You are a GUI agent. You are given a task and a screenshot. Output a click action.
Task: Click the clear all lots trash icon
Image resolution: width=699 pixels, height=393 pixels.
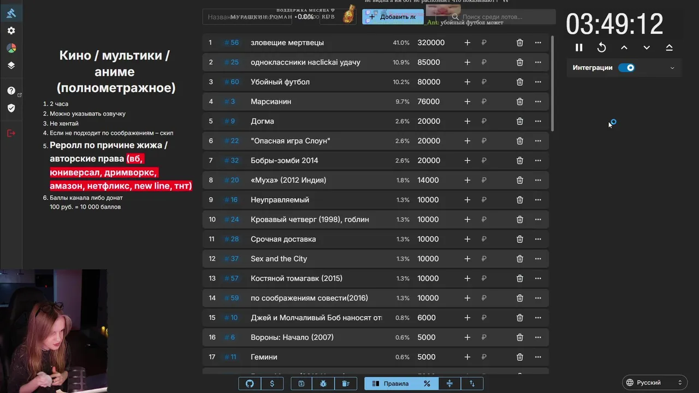click(346, 384)
